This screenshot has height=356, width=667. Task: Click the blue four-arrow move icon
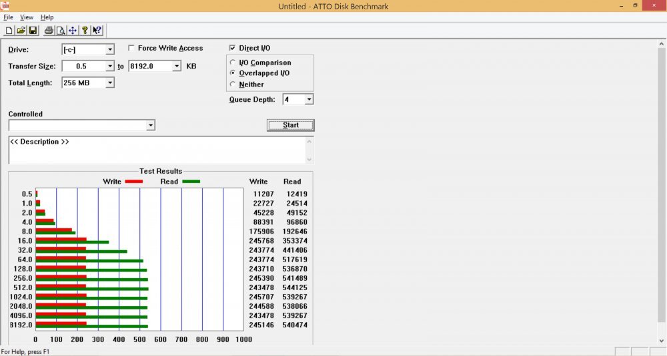[72, 31]
